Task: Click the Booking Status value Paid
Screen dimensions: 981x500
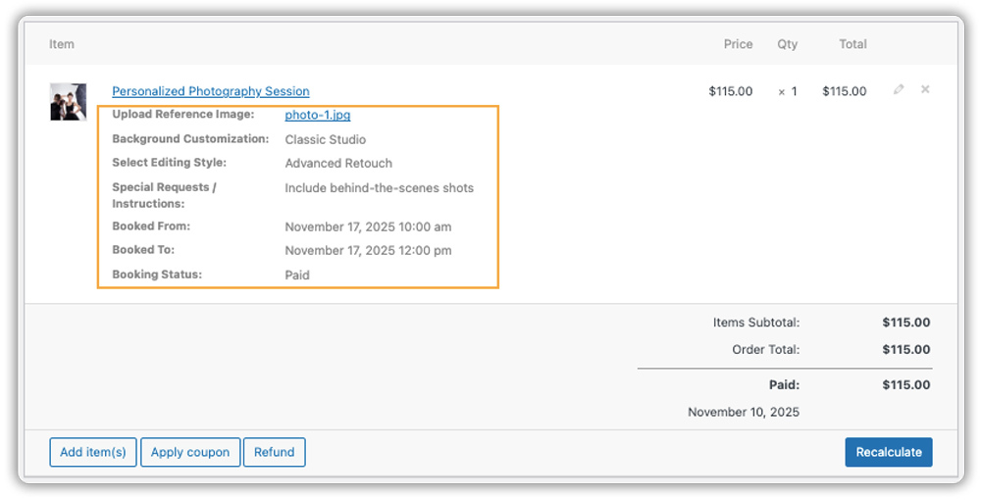Action: pos(297,275)
